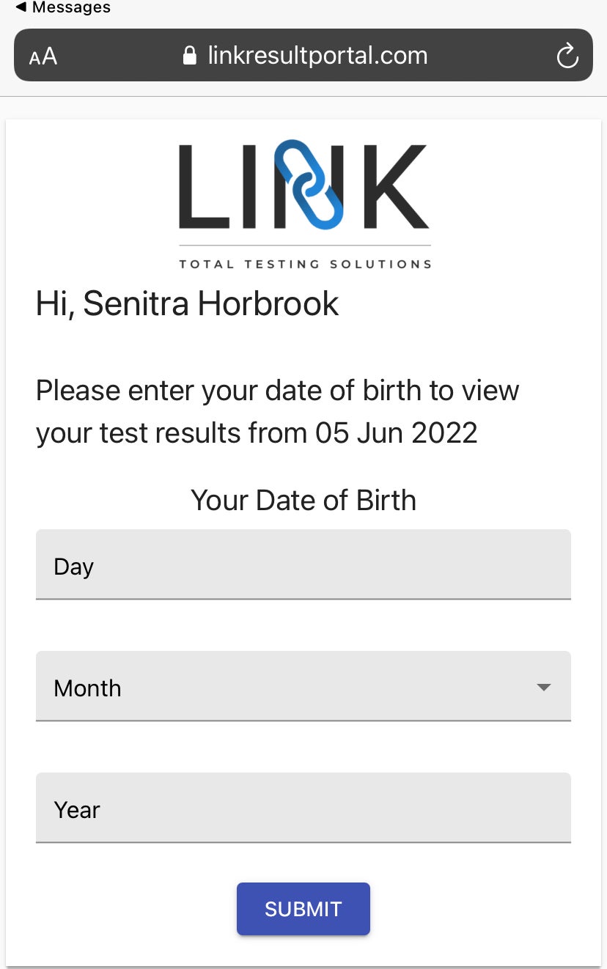The image size is (607, 969).
Task: Click the Senitra Horbrook greeting text
Action: [x=187, y=303]
